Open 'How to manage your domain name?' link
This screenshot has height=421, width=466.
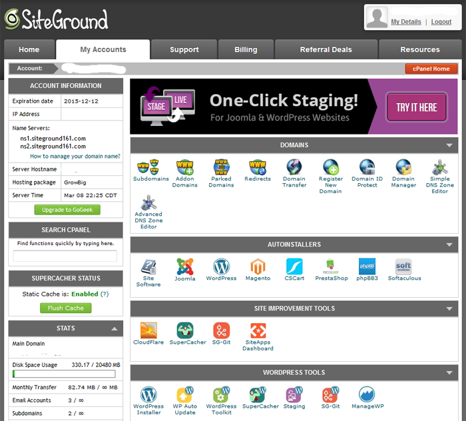point(75,156)
